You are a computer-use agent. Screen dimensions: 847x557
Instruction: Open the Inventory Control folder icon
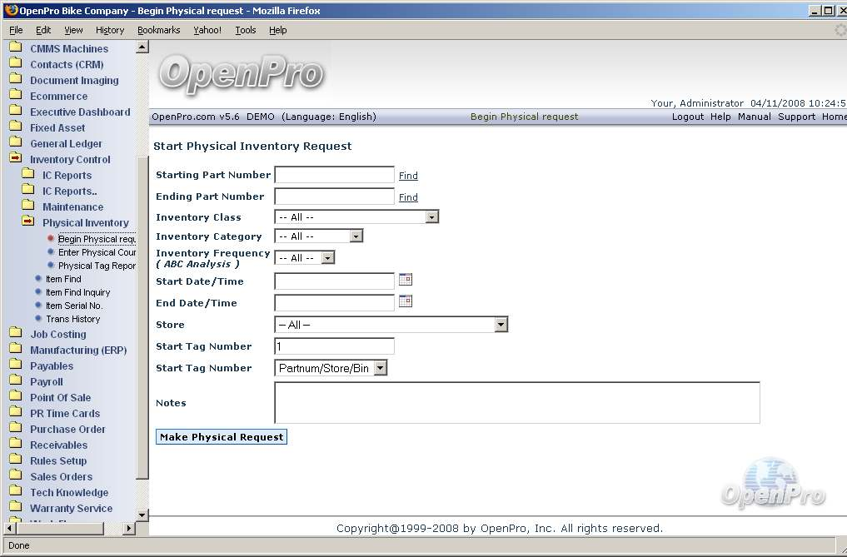click(x=16, y=159)
